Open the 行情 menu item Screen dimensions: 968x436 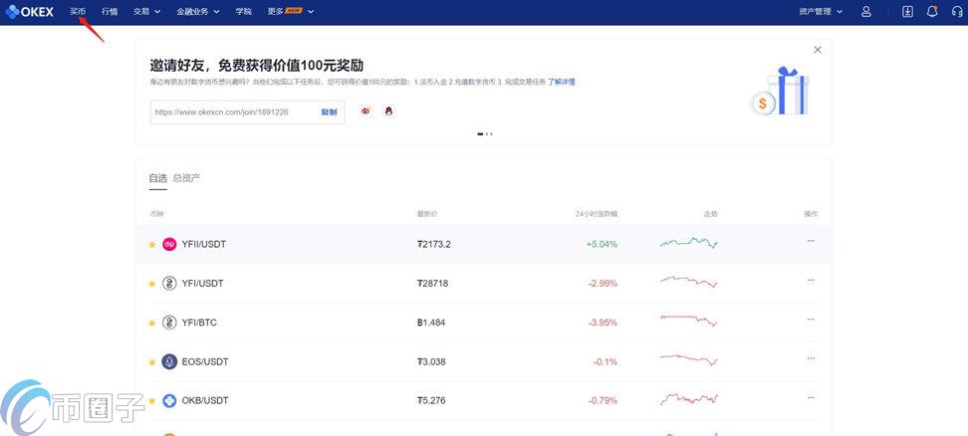pyautogui.click(x=110, y=12)
